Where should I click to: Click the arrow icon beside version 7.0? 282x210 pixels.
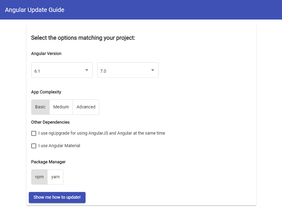(x=152, y=70)
